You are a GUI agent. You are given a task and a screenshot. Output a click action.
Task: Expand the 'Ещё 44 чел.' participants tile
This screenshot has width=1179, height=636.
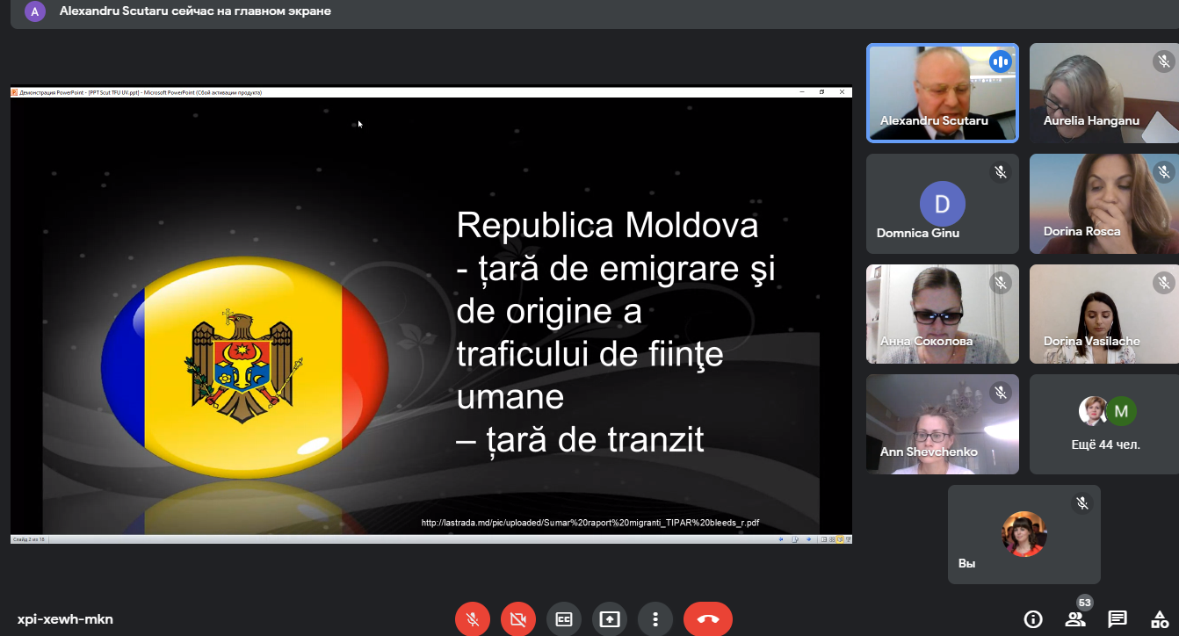pos(1103,424)
